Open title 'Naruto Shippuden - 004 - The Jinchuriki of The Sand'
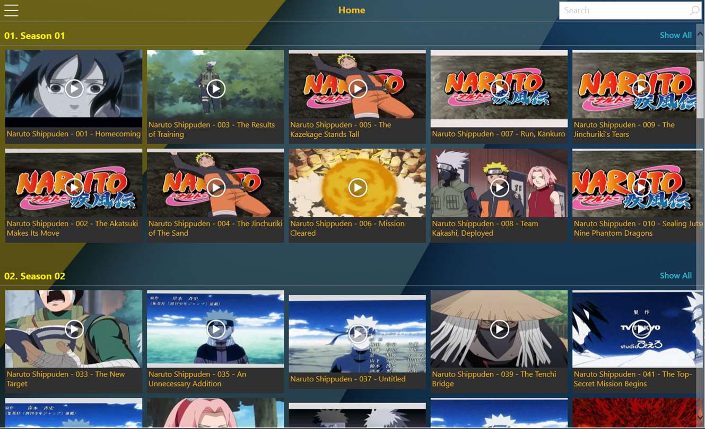This screenshot has width=705, height=429. click(215, 228)
